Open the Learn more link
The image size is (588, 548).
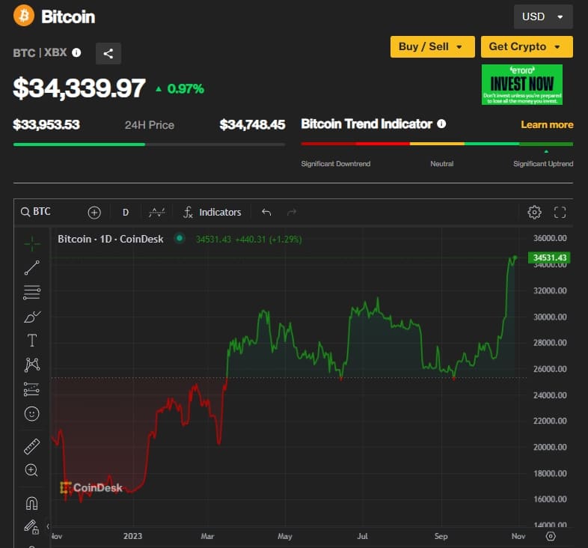(x=547, y=124)
